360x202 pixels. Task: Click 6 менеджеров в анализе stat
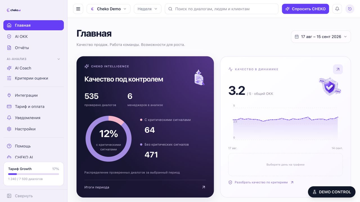pos(145,100)
